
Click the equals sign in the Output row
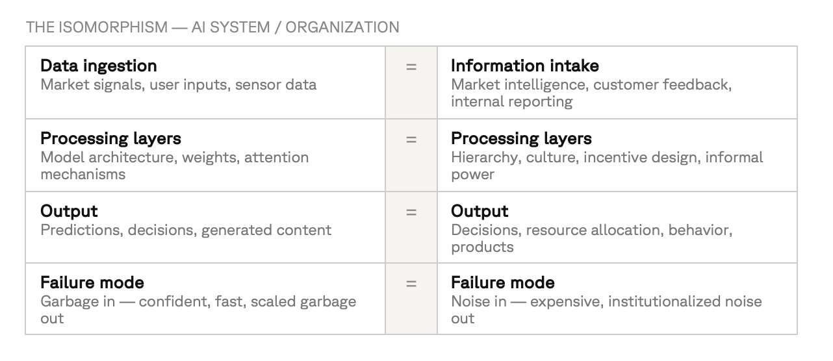pos(411,212)
